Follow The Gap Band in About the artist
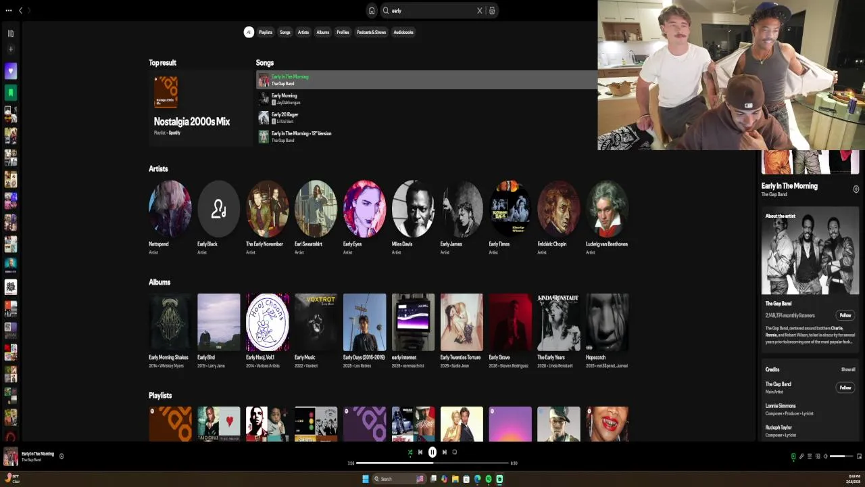 [x=845, y=315]
